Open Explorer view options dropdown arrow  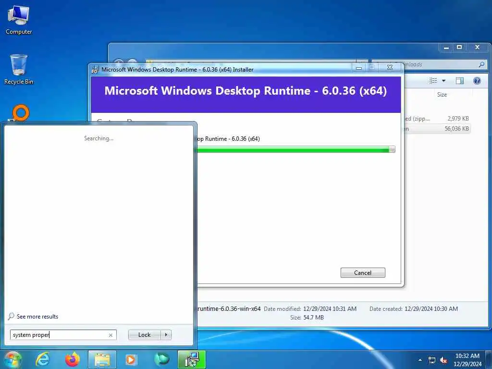click(443, 81)
